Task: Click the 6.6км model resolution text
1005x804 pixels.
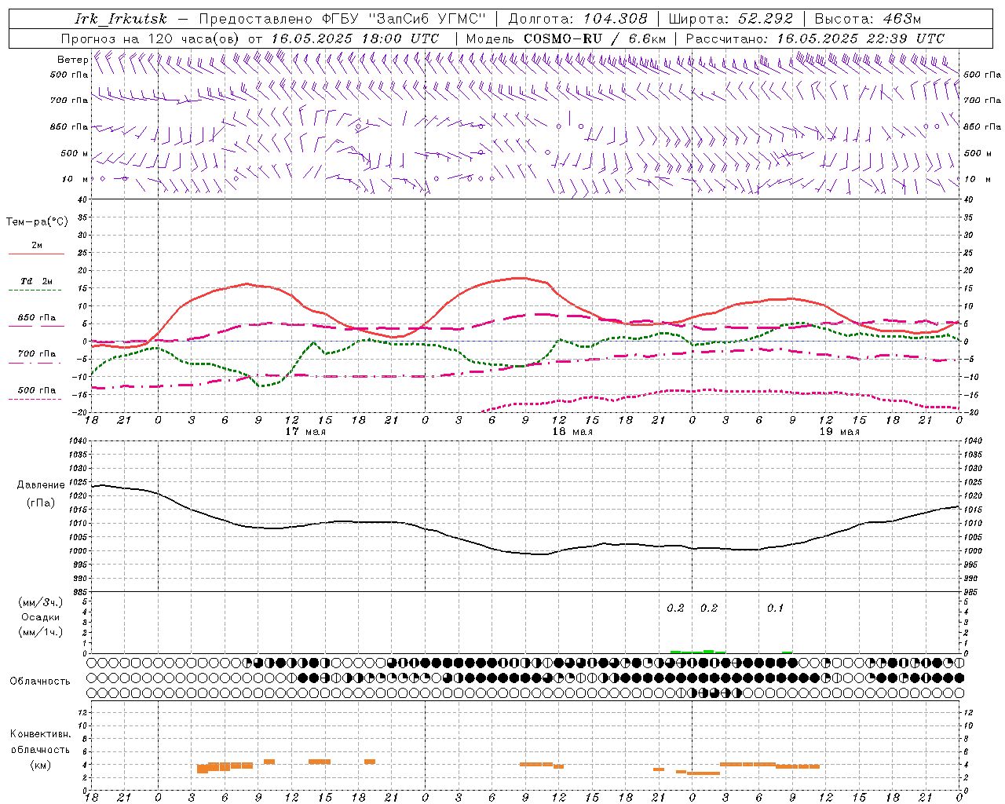Action: [648, 38]
